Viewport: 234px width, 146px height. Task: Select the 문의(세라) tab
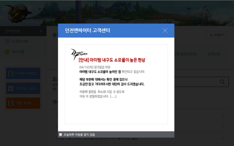(x=187, y=54)
